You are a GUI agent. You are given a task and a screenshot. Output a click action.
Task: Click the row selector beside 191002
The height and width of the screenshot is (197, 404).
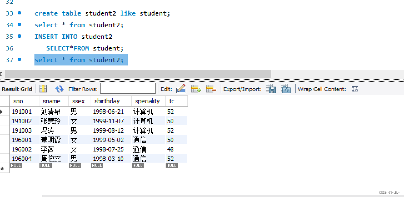pyautogui.click(x=5, y=121)
